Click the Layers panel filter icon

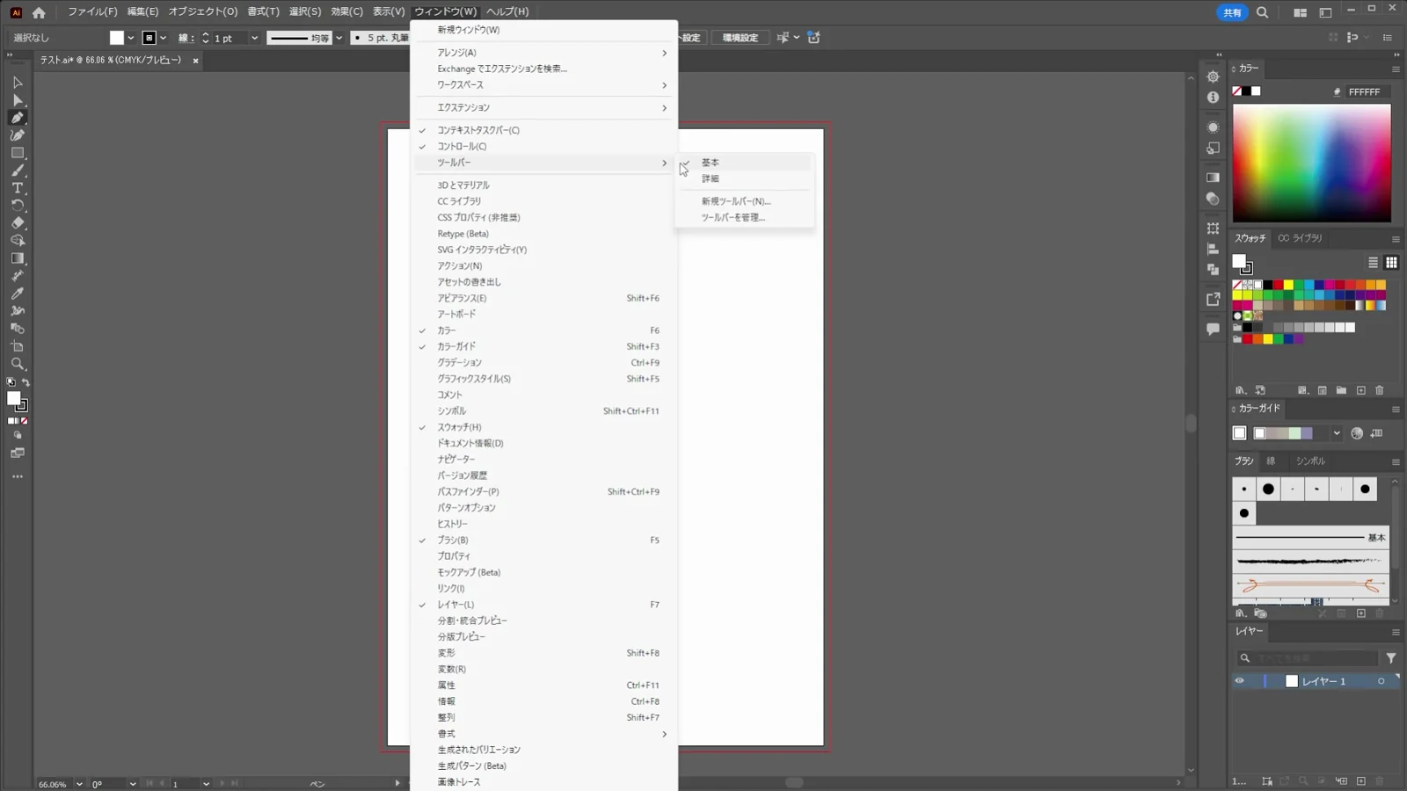click(x=1391, y=657)
